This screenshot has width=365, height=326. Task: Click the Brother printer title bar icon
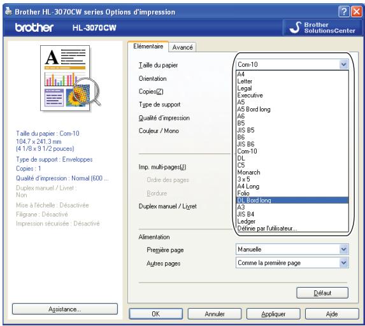coord(9,11)
